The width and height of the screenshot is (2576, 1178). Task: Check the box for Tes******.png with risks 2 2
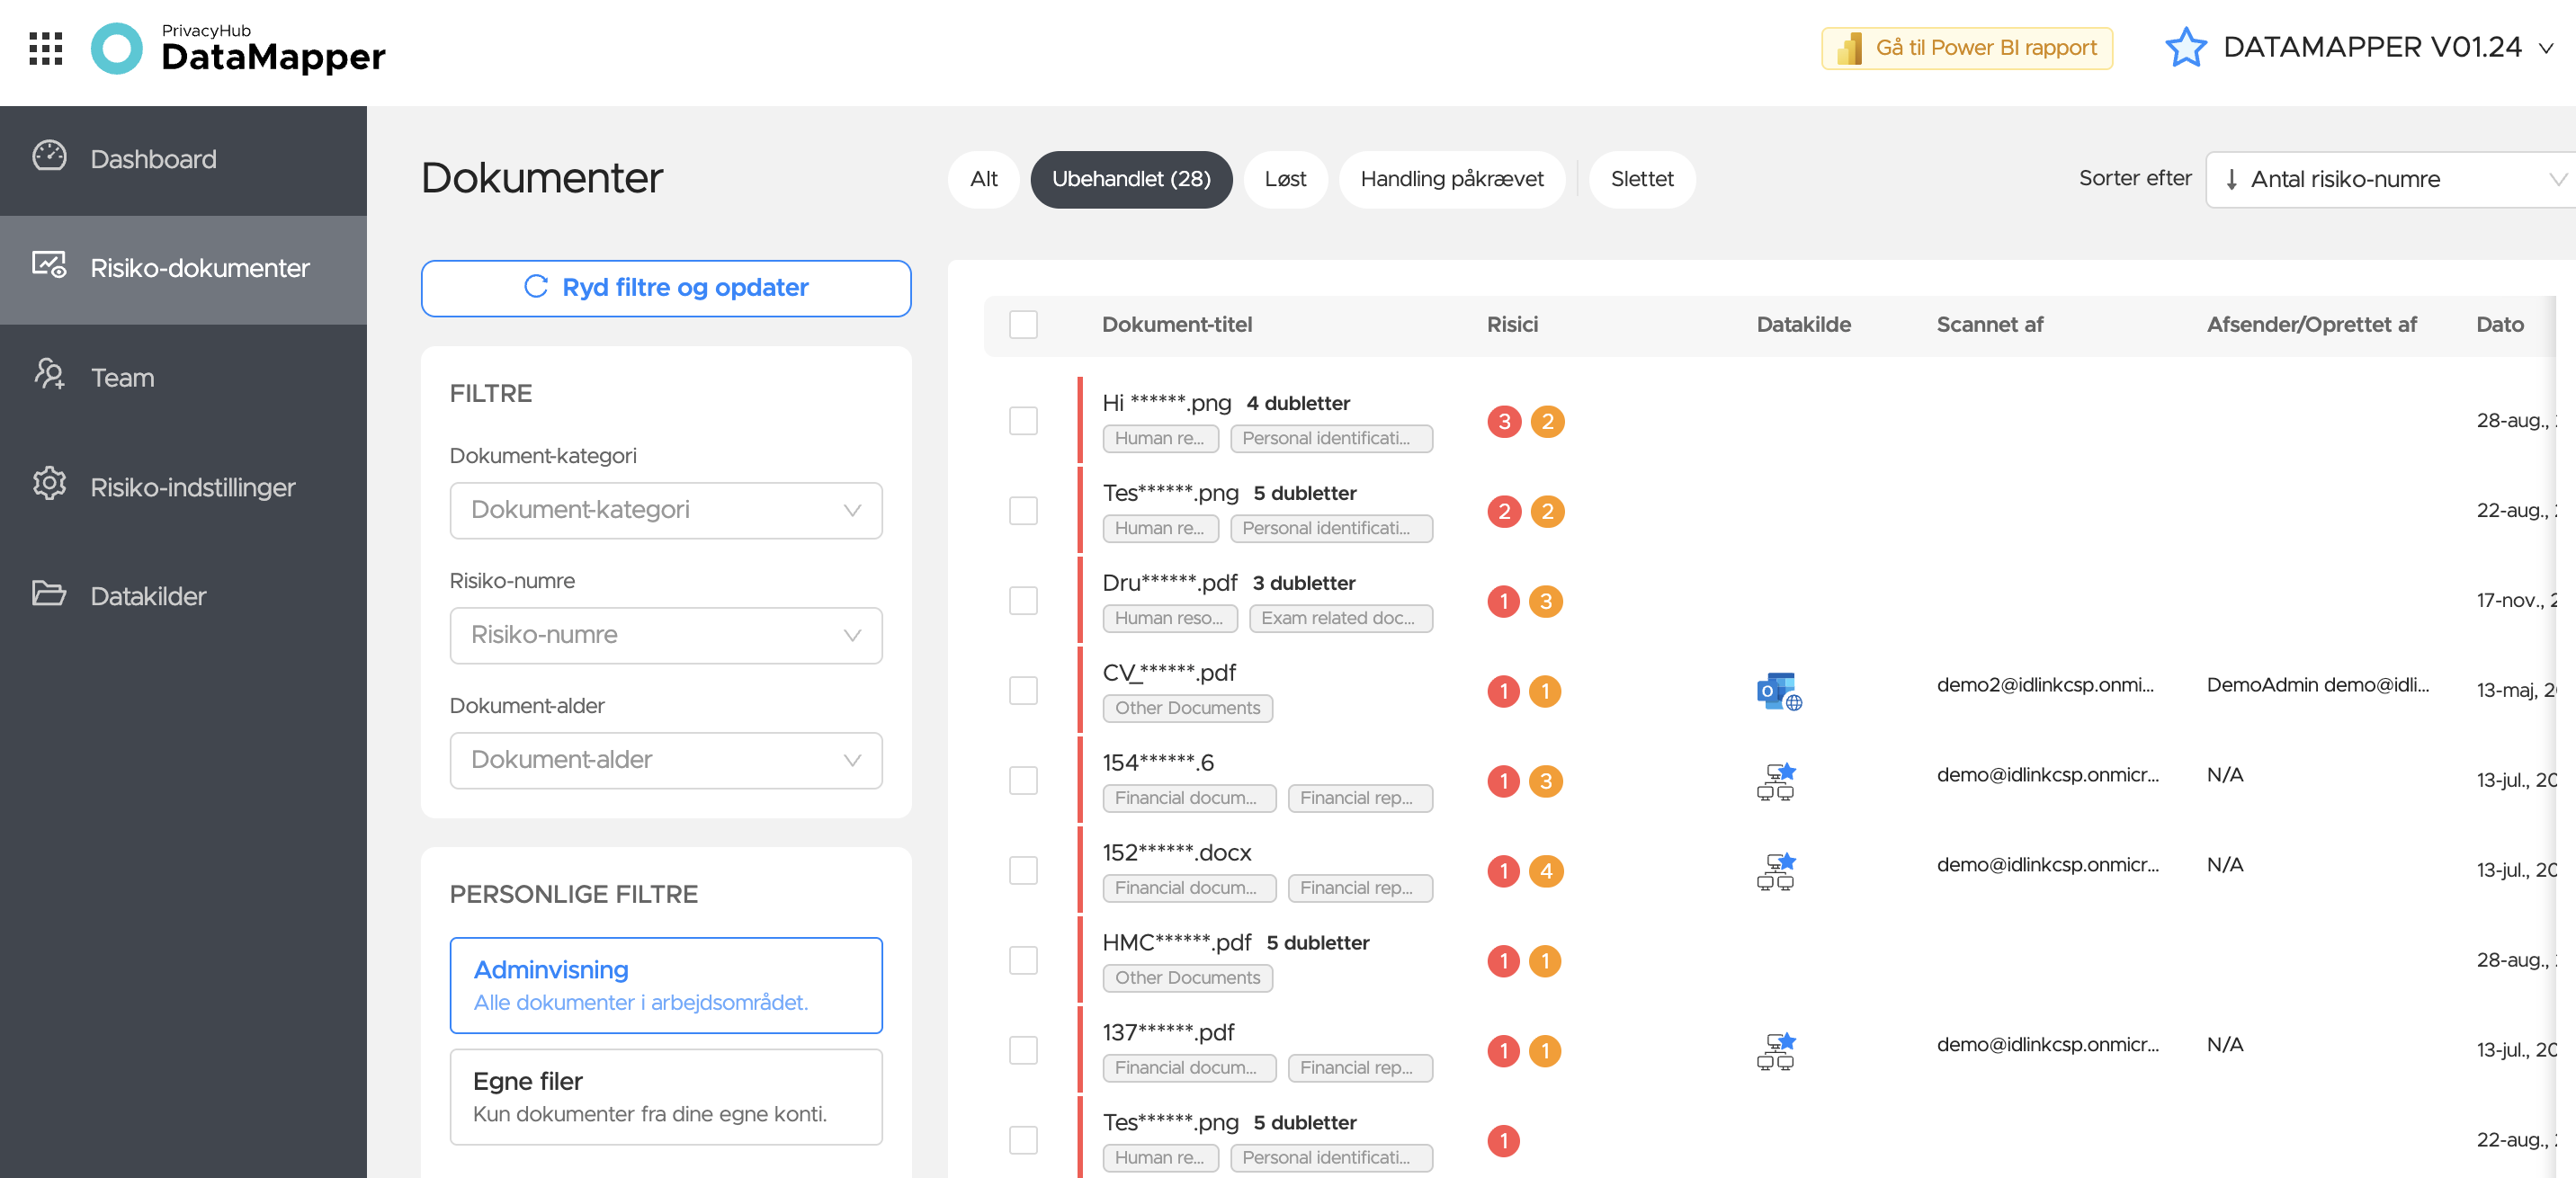pos(1023,511)
